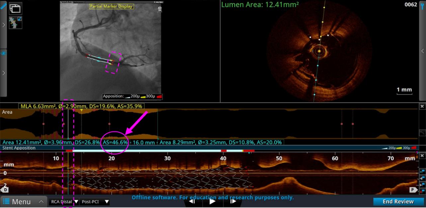Delete bookmark with red-X flag icon
The image size is (426, 208).
click(422, 191)
